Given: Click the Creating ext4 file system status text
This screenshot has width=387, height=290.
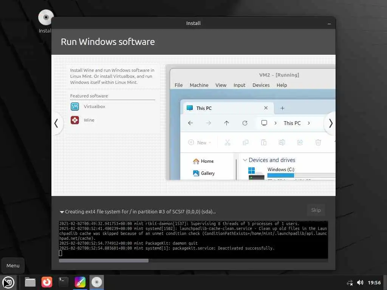Looking at the screenshot, I should point(140,212).
